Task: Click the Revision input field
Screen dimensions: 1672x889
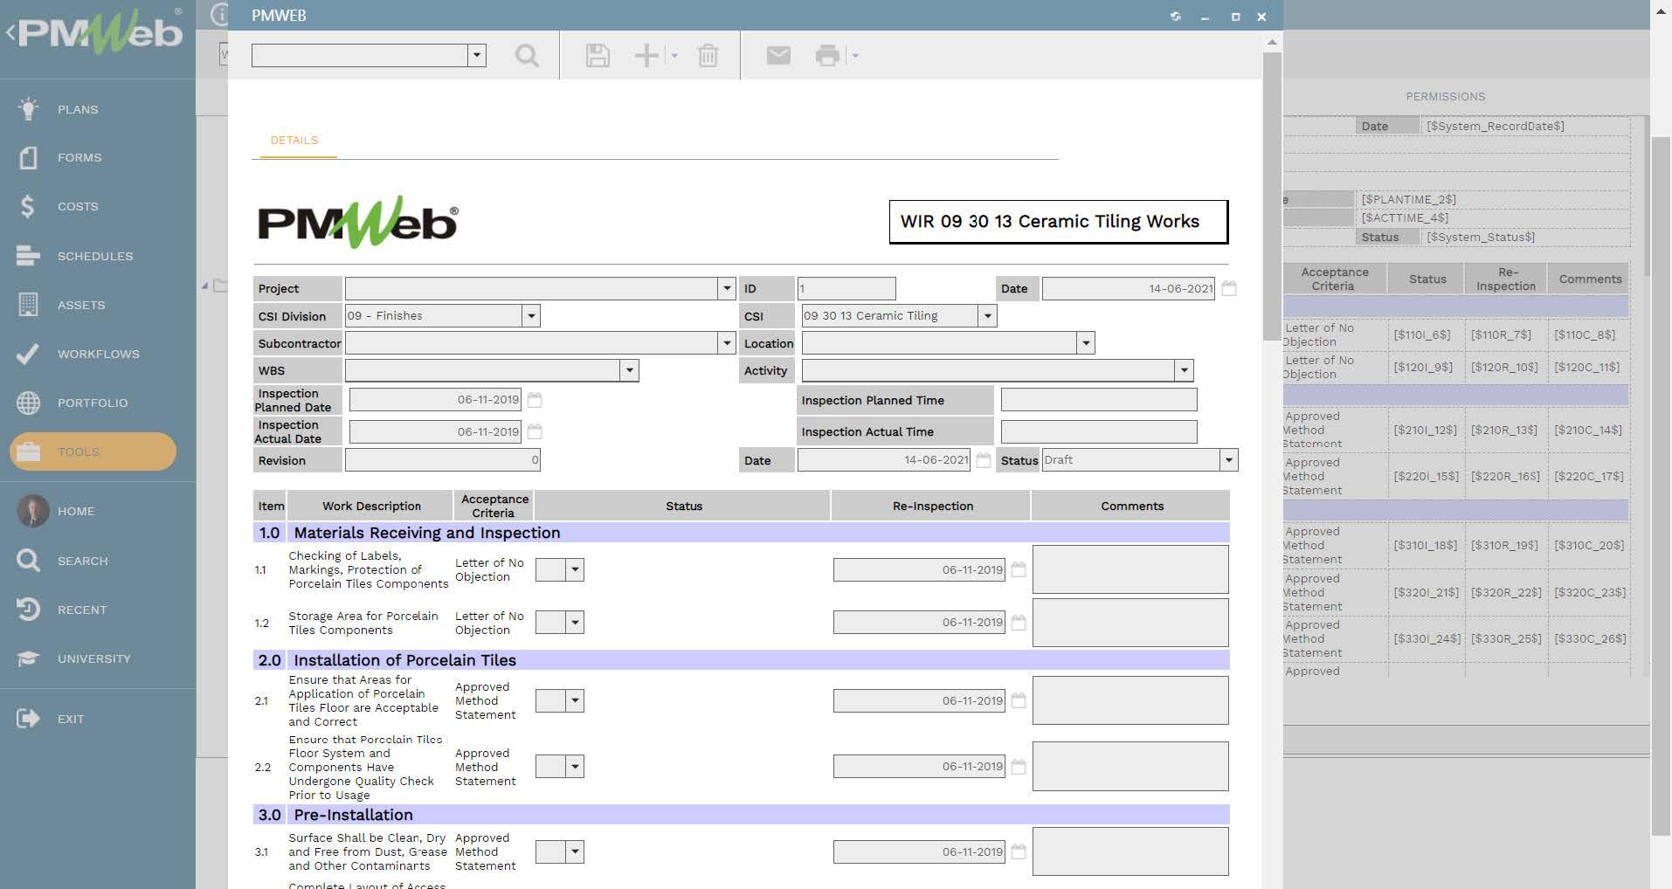Action: pos(441,459)
